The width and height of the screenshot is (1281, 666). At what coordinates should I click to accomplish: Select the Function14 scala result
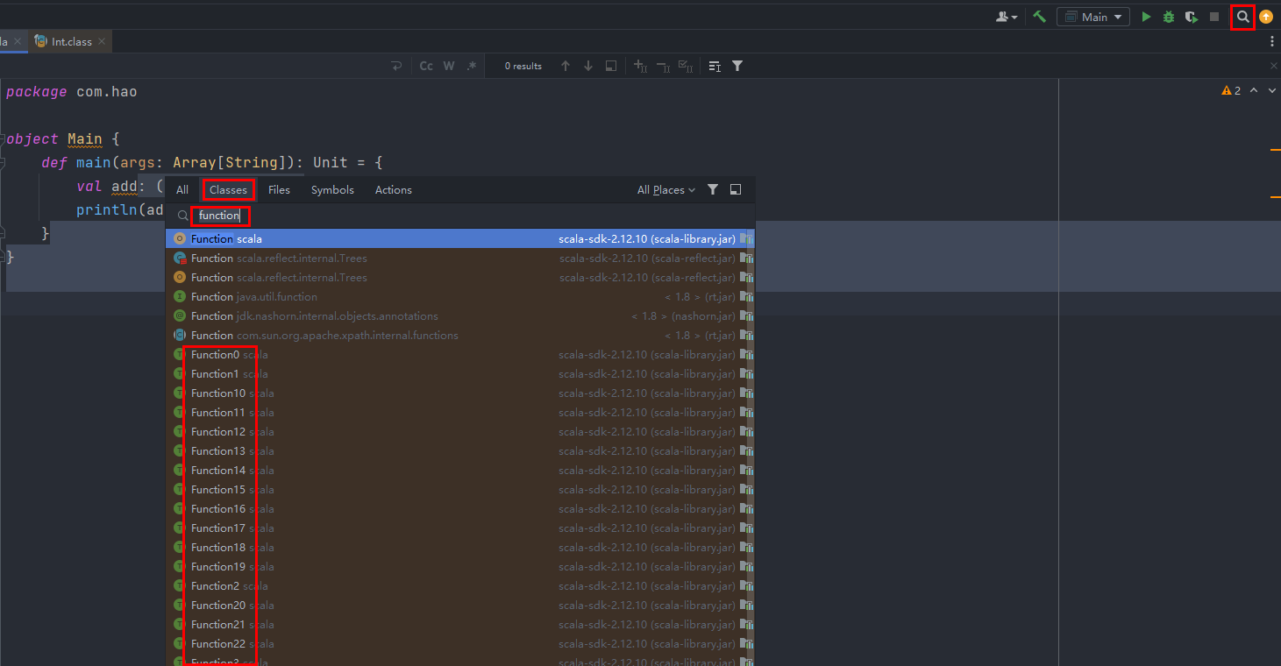tap(460, 470)
